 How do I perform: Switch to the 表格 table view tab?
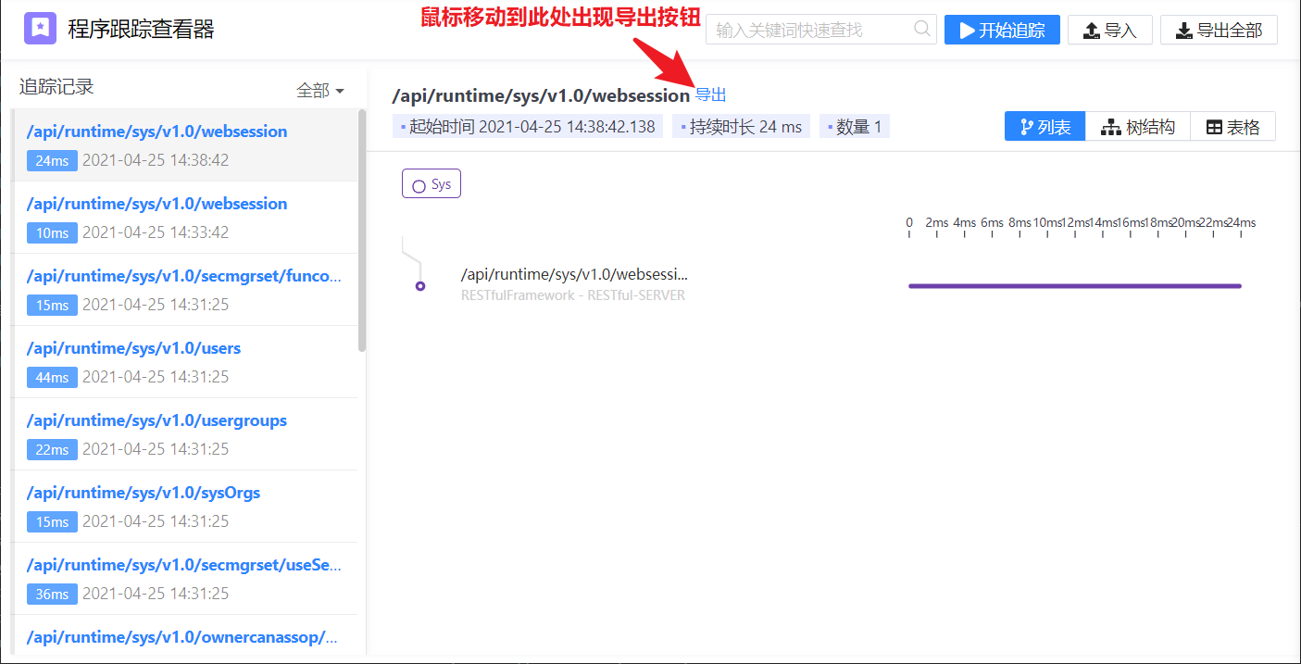point(1233,127)
